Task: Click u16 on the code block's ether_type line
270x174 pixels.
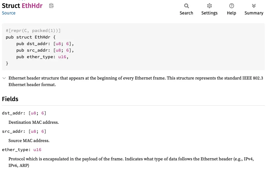Action: tap(62, 57)
